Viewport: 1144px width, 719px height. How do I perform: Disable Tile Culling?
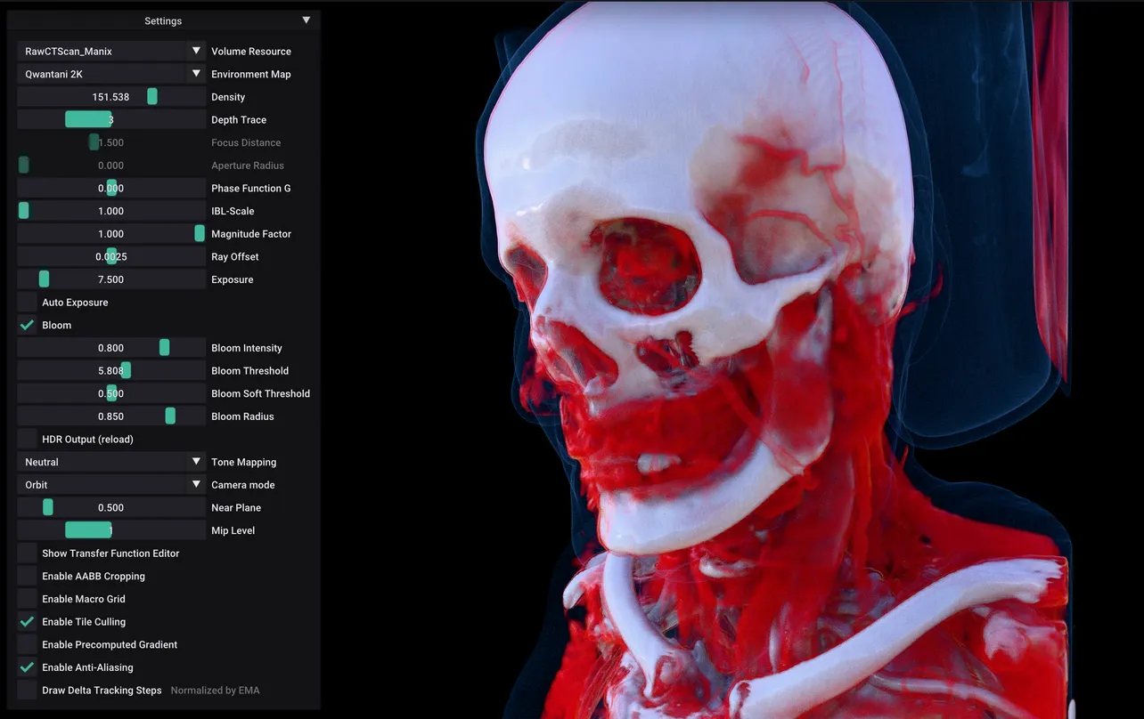coord(26,621)
